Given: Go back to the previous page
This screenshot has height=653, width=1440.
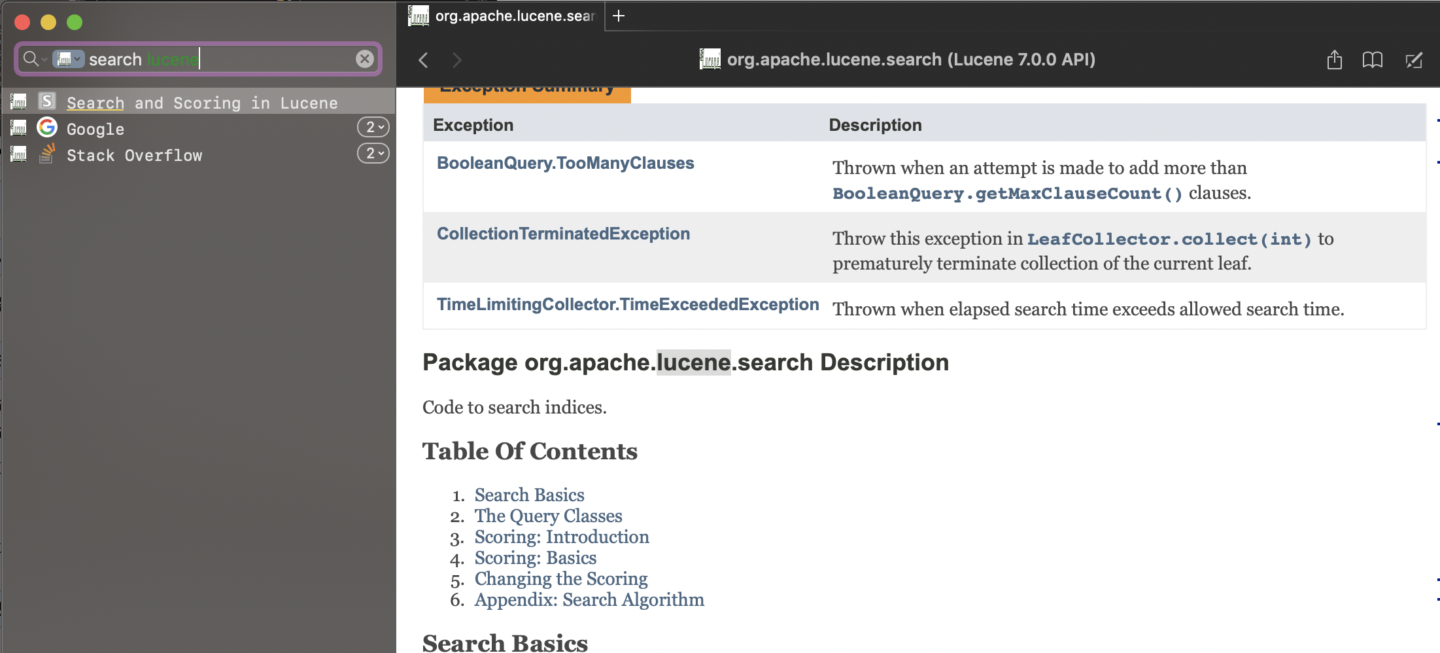Looking at the screenshot, I should pyautogui.click(x=423, y=60).
